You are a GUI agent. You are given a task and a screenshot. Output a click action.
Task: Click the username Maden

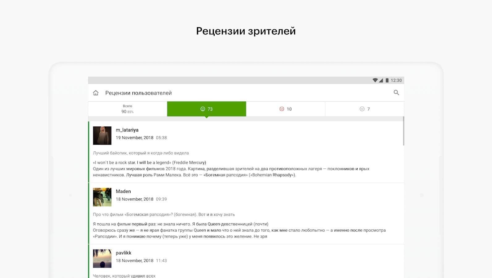[123, 192]
